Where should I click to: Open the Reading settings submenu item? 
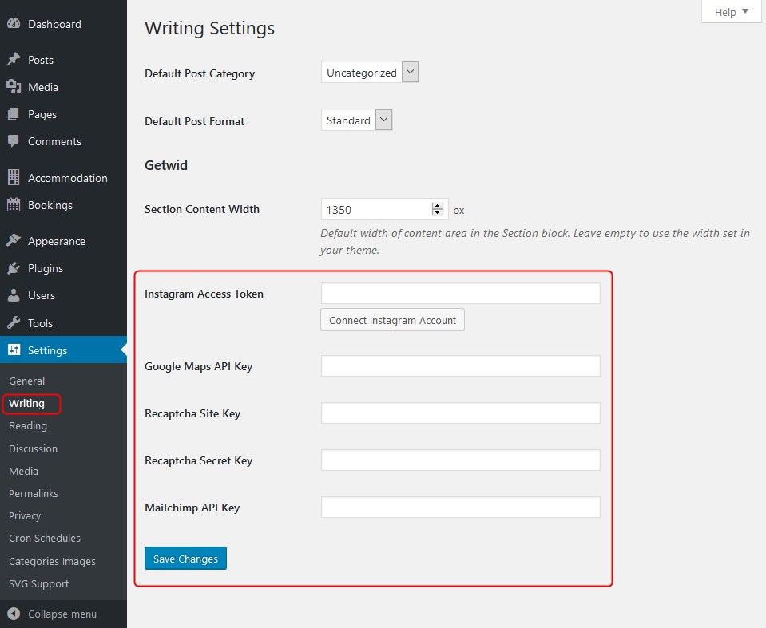(28, 426)
